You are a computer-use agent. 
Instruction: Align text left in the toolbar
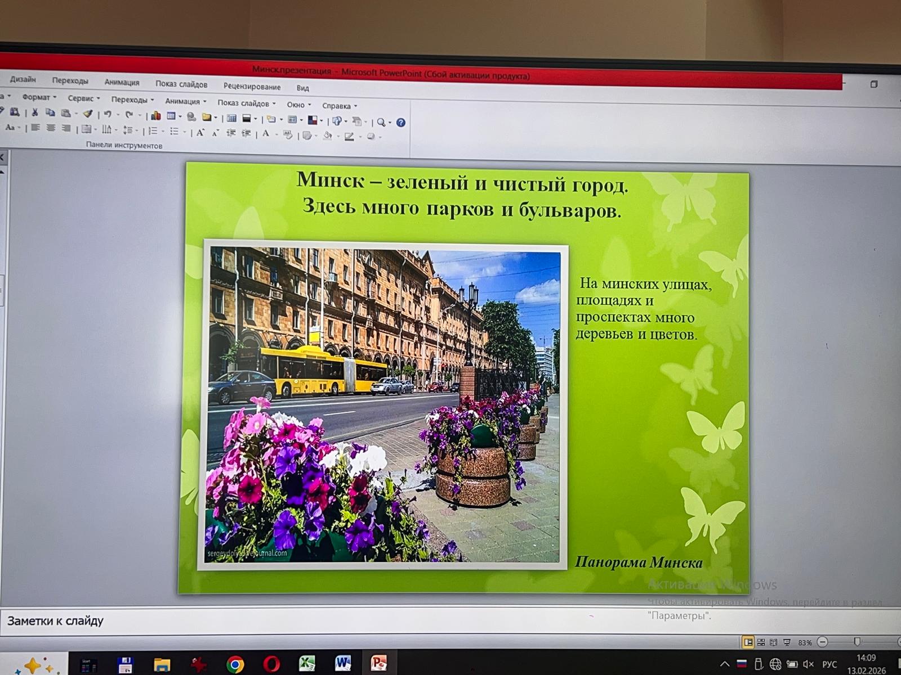click(35, 128)
